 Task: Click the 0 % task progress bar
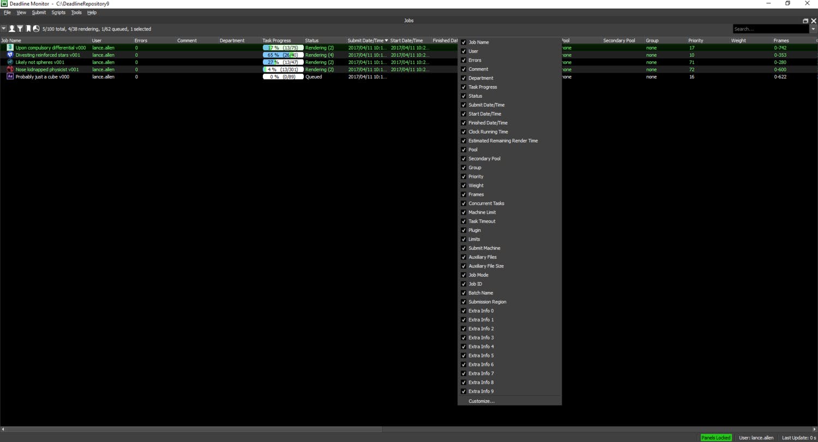click(283, 76)
